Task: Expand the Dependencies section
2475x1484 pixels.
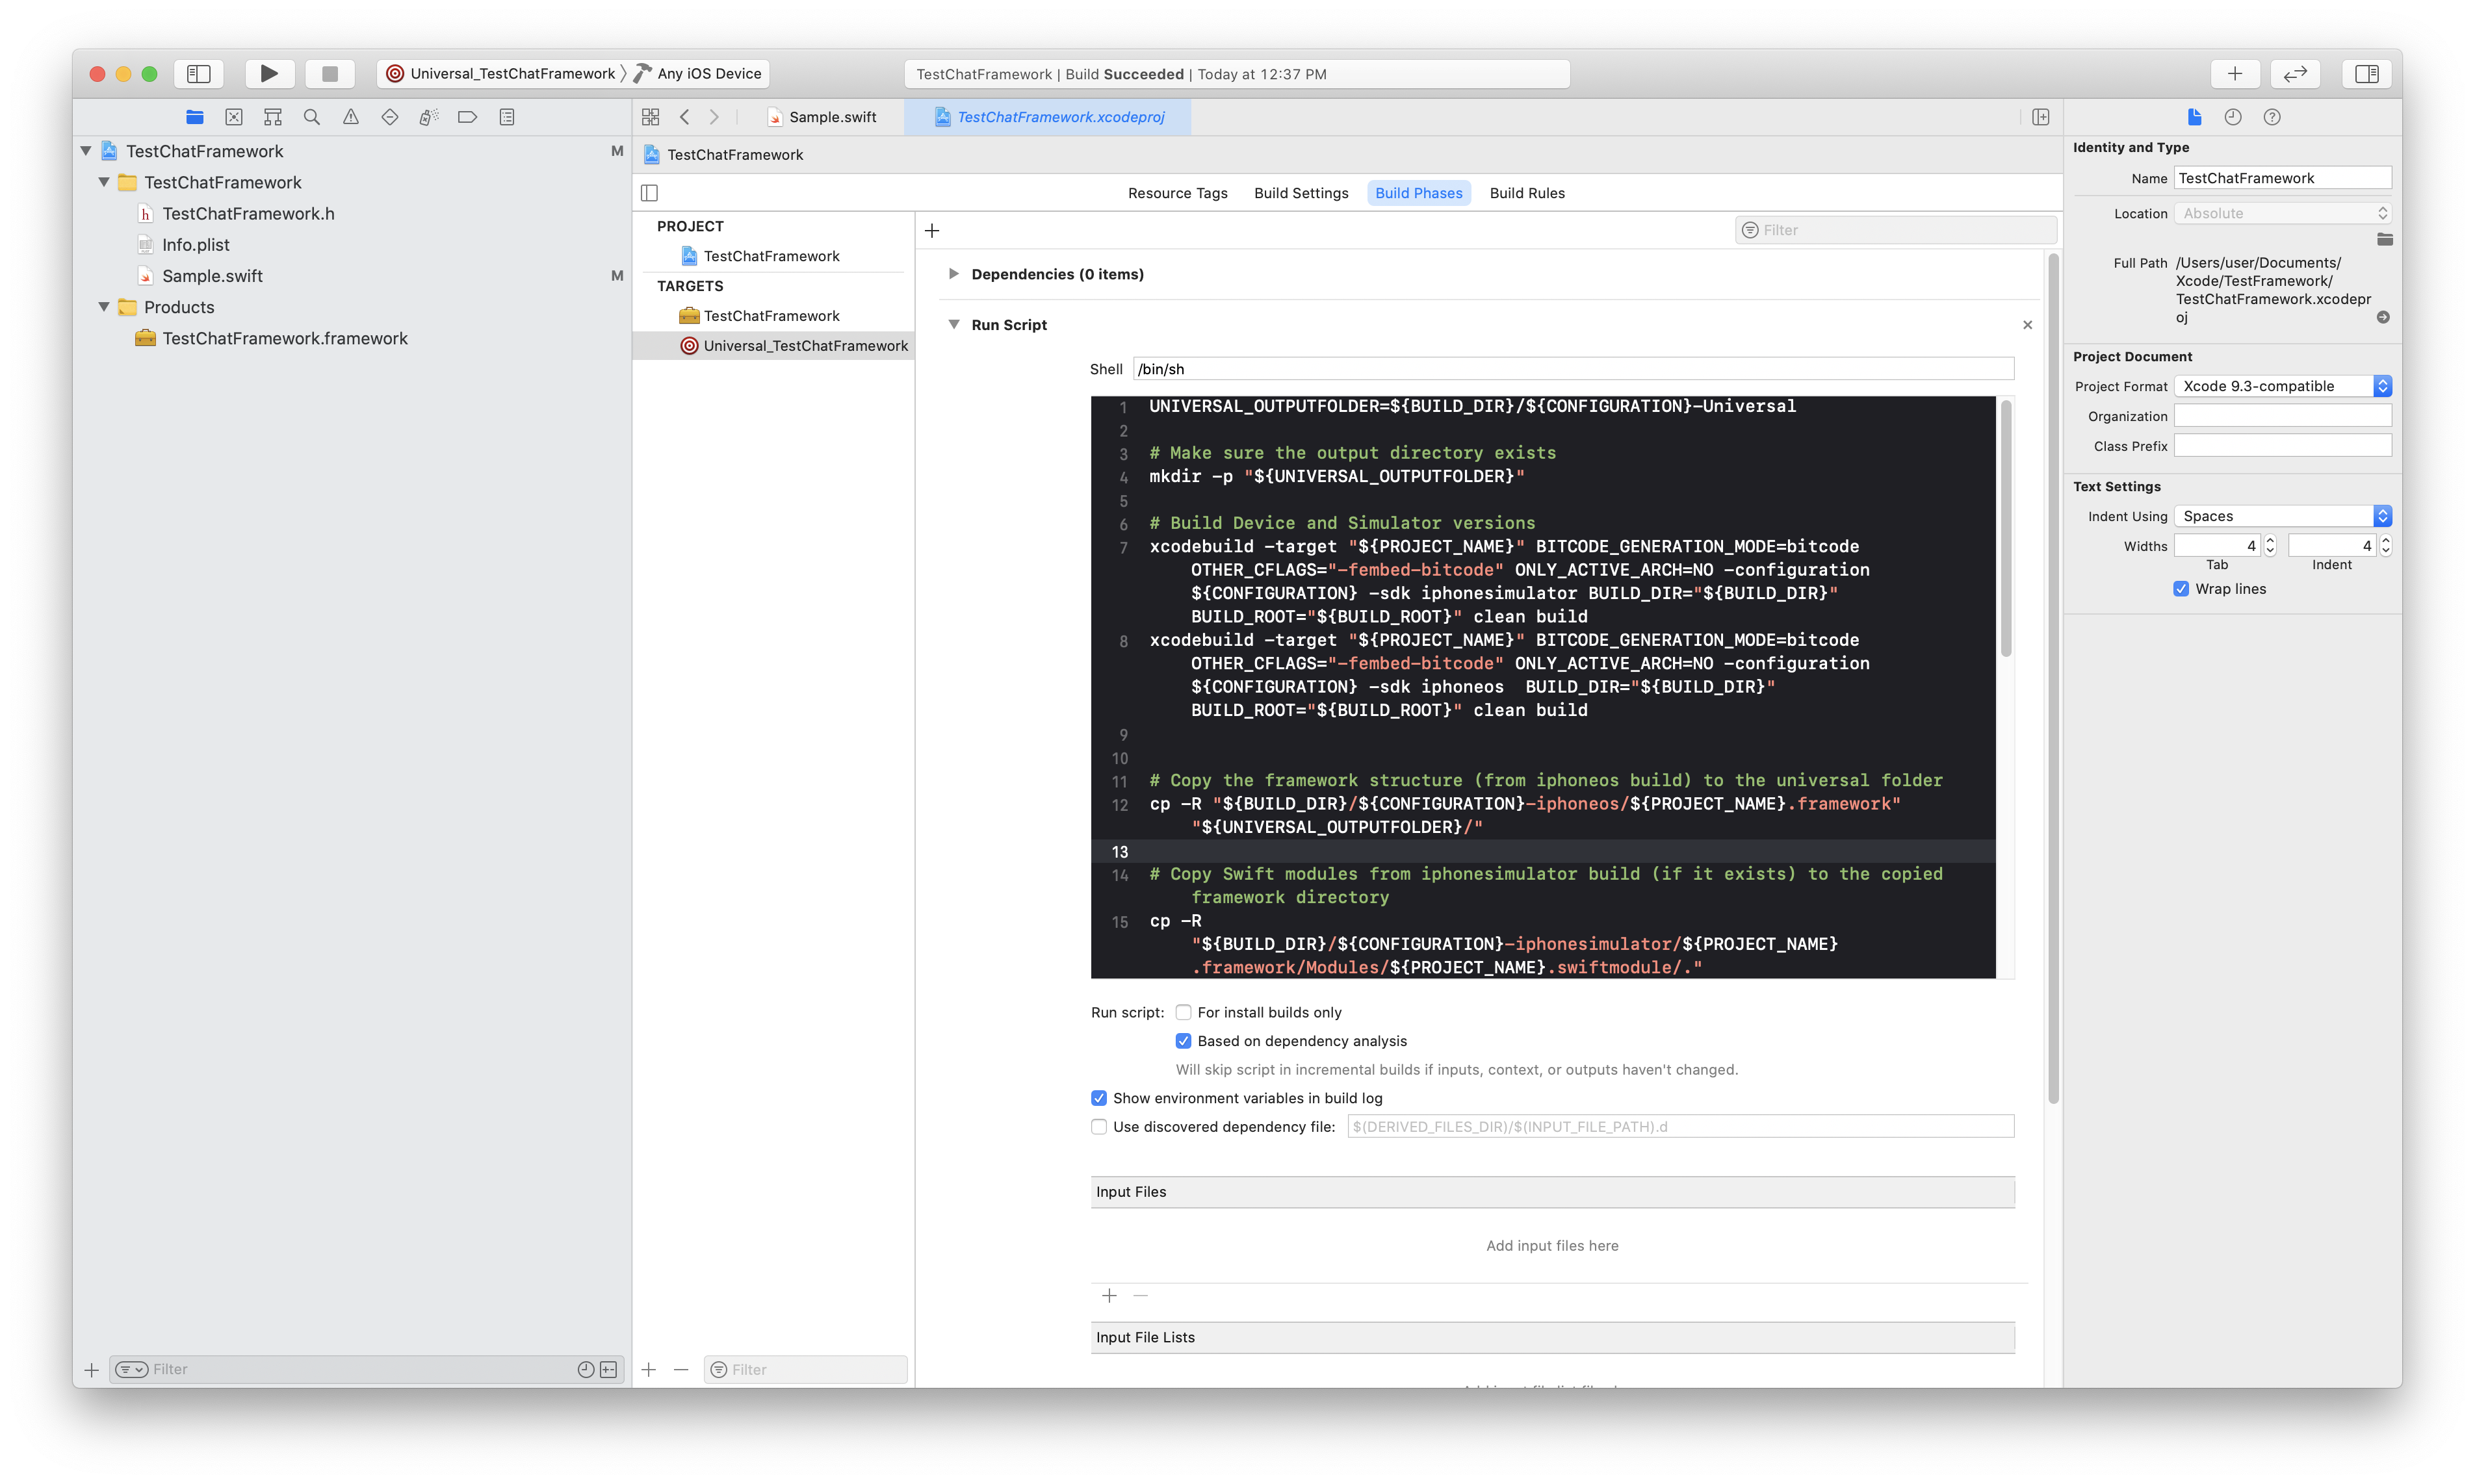Action: 953,274
